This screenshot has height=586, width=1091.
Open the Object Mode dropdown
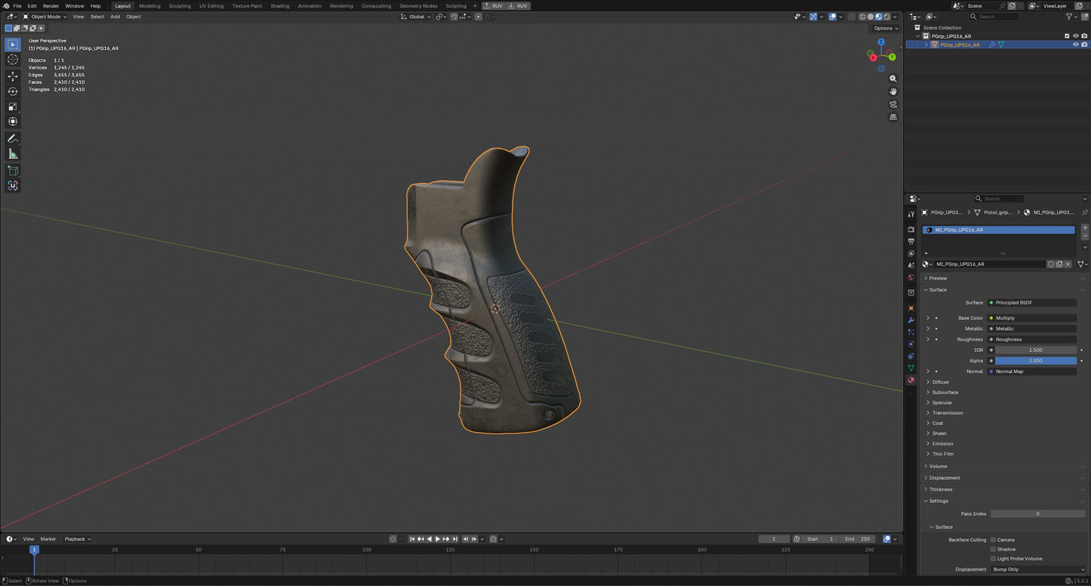pyautogui.click(x=45, y=17)
